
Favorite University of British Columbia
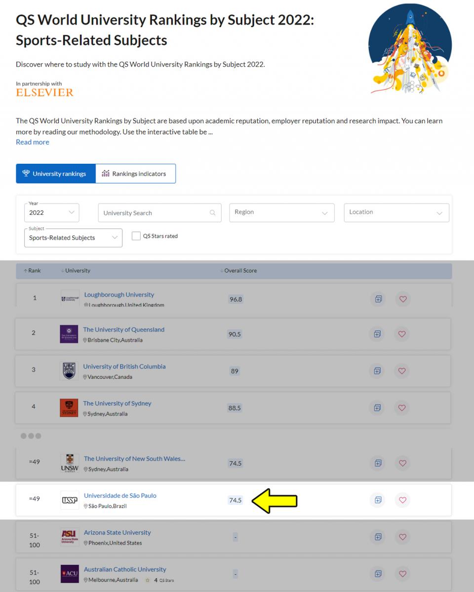(x=402, y=371)
